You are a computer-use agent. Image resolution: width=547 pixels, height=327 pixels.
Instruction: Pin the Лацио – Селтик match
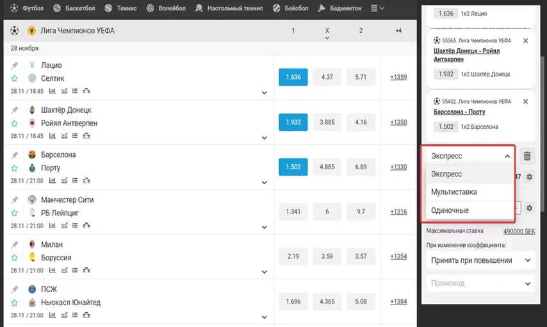14,65
